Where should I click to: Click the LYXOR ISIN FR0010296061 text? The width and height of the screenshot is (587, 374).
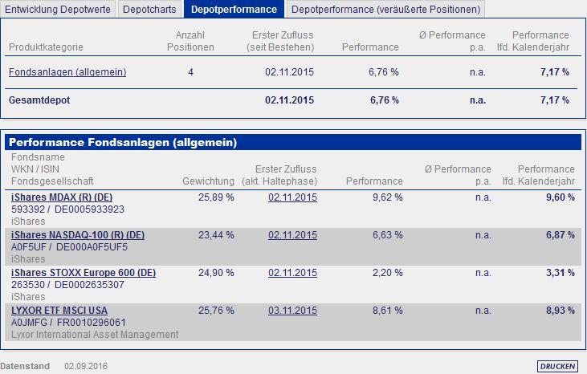point(92,323)
